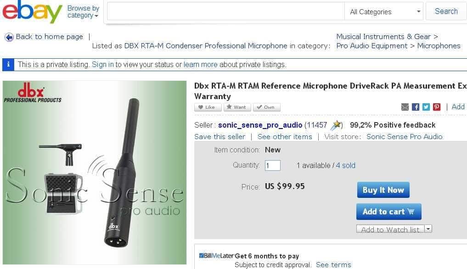The image size is (467, 269).
Task: Toggle the Like button
Action: coord(208,107)
